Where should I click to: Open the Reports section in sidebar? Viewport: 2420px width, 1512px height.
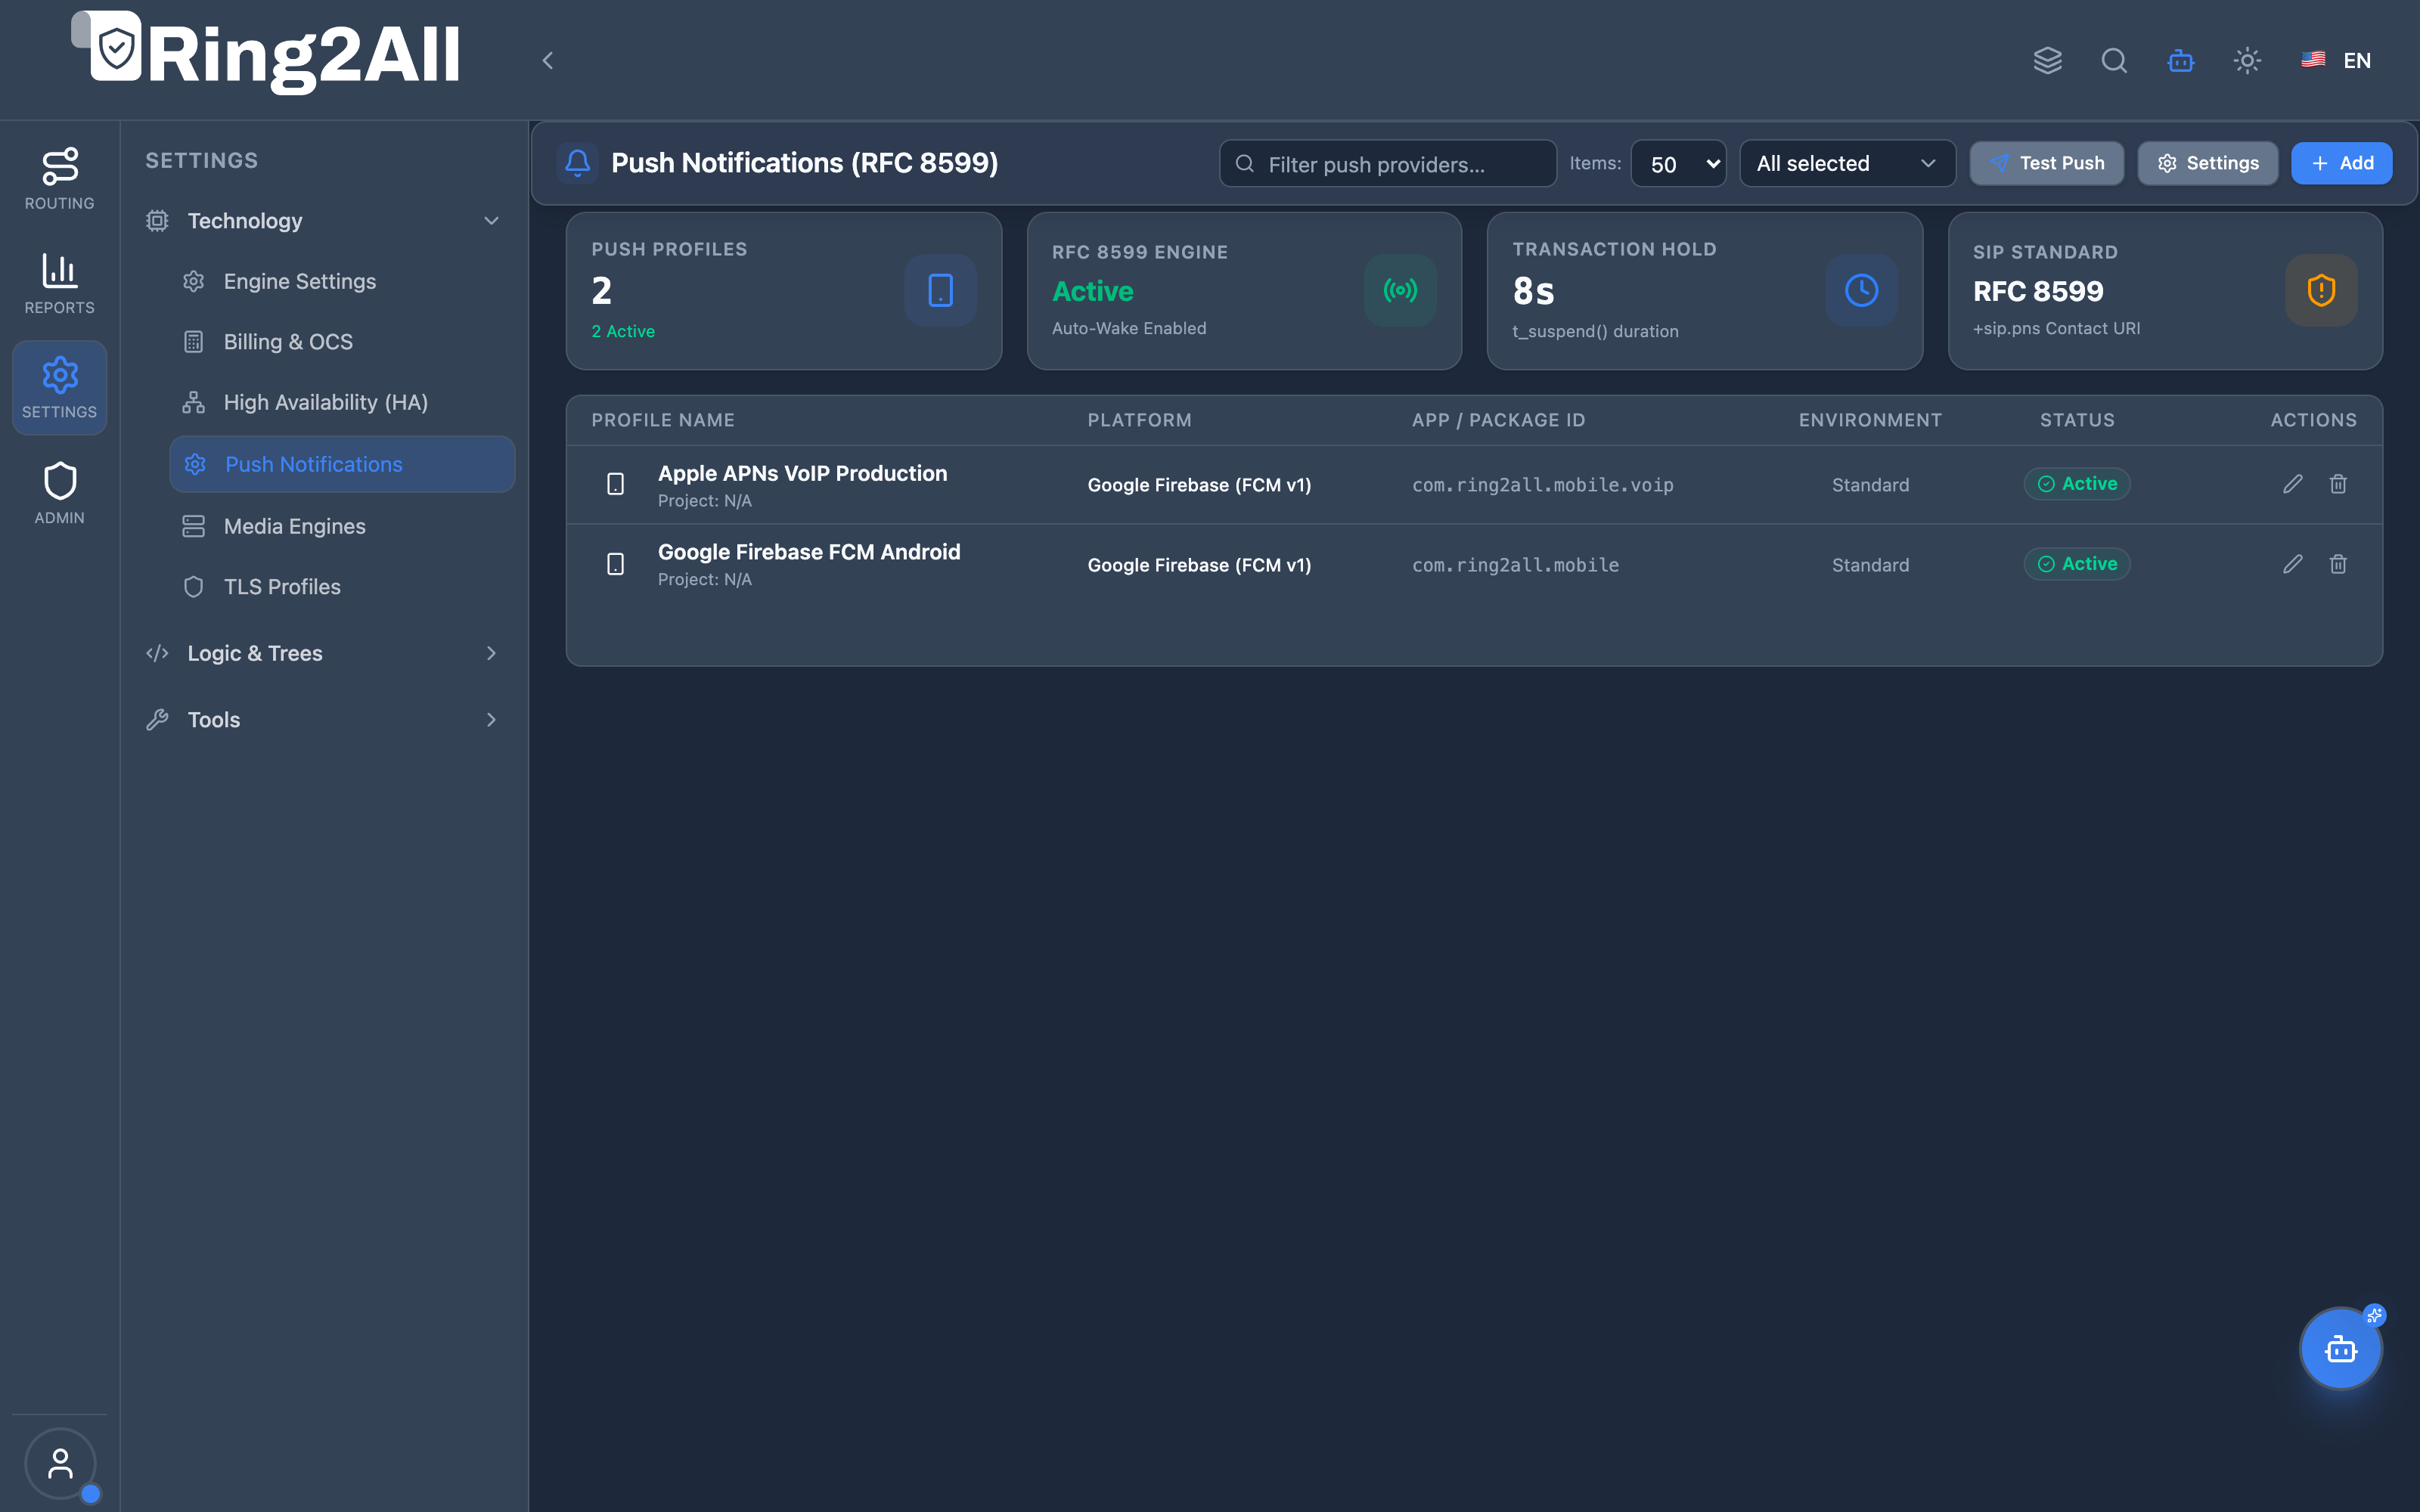pos(59,284)
